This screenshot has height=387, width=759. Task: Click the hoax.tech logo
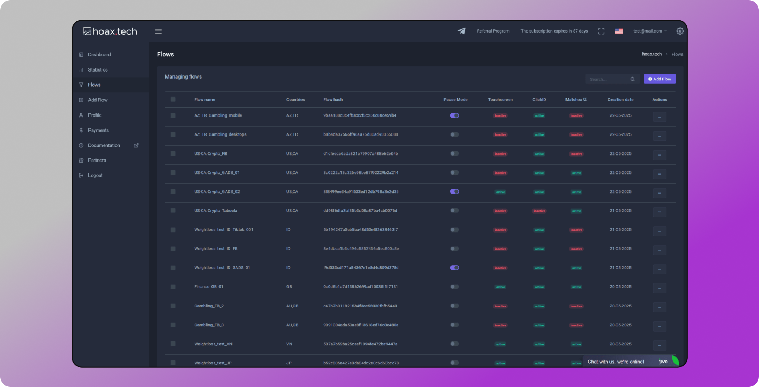coord(110,31)
